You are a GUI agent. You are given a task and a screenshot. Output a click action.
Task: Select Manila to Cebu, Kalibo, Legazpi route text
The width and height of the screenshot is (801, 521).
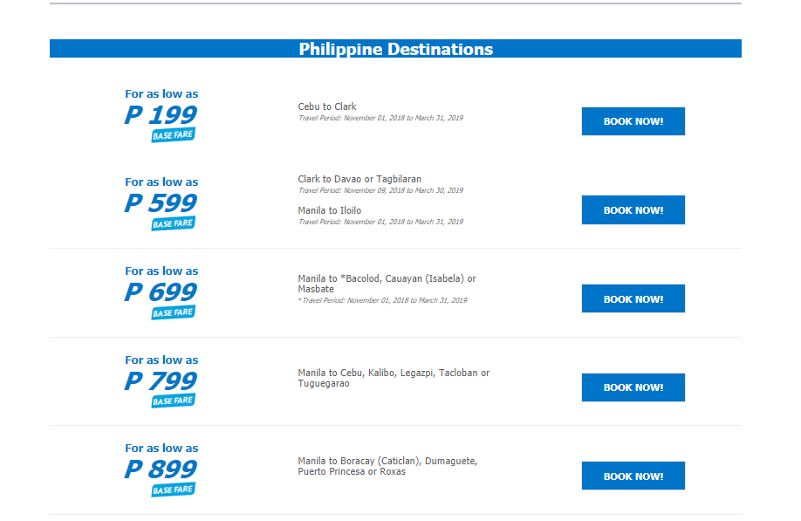[x=394, y=378]
